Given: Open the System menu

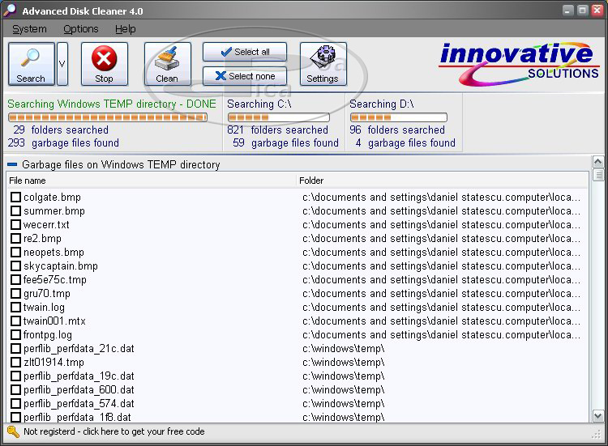Looking at the screenshot, I should pyautogui.click(x=29, y=29).
